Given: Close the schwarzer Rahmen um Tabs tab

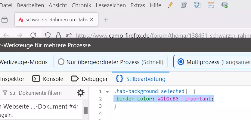Looking at the screenshot, I should (91, 20).
